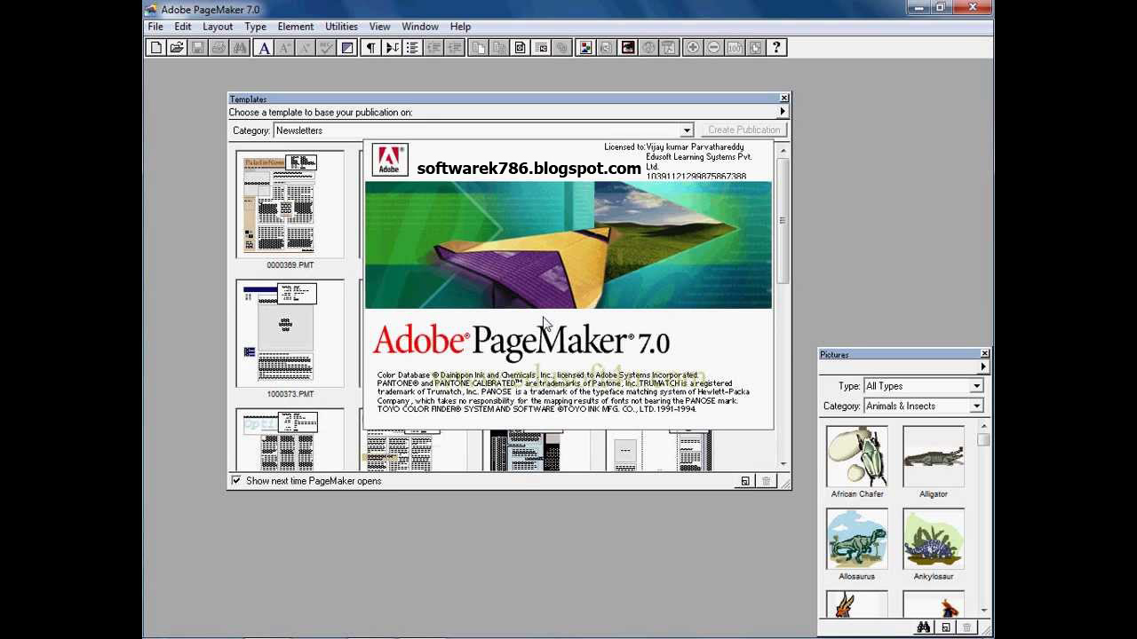Click the Print toolbar icon
The height and width of the screenshot is (639, 1137).
point(219,48)
